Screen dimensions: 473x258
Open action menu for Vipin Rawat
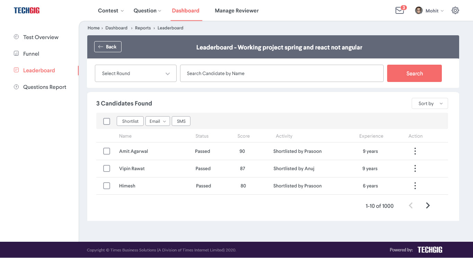coord(415,168)
